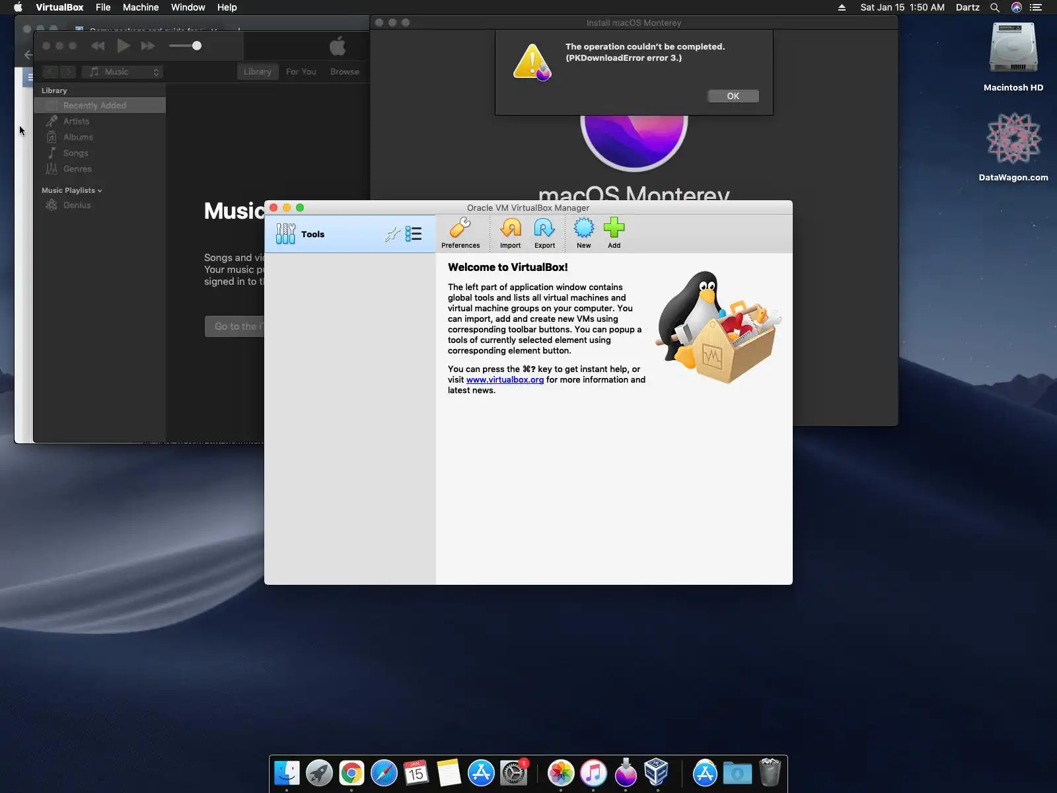Click the Install macOS Monterey window title
This screenshot has width=1057, height=793.
tap(634, 22)
